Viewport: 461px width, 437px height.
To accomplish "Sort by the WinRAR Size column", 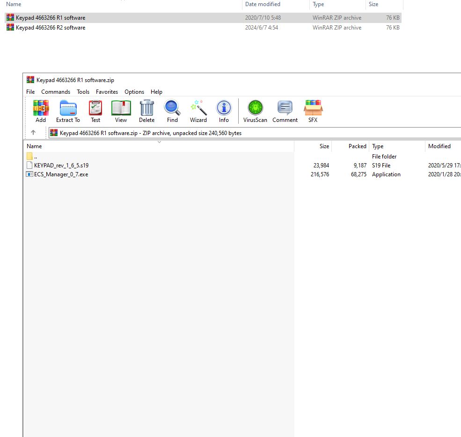I will pos(313,146).
